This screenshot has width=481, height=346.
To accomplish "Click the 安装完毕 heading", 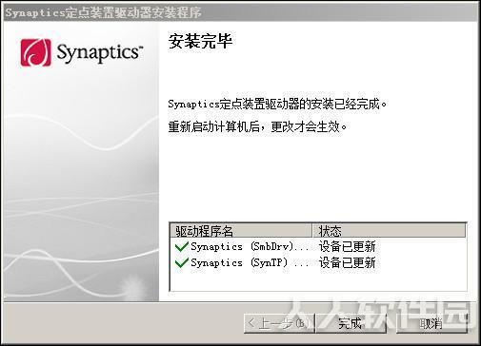I will click(x=200, y=41).
